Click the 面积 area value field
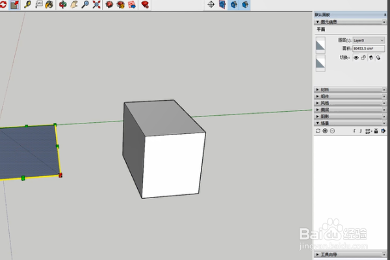This screenshot has height=260, width=390. pyautogui.click(x=369, y=49)
